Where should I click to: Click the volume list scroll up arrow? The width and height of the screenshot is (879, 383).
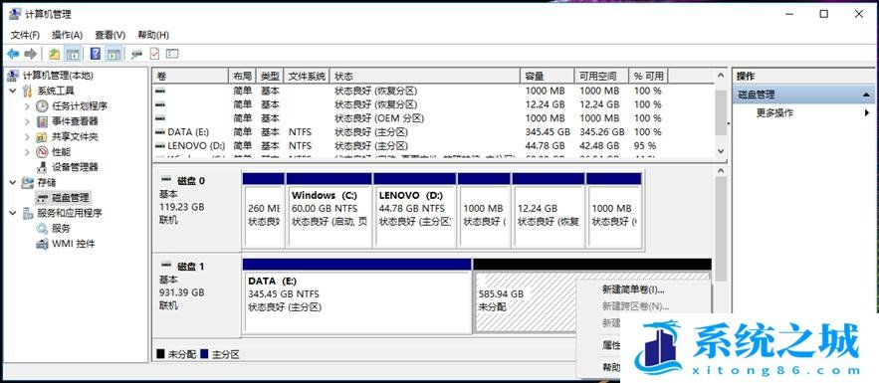(x=721, y=77)
